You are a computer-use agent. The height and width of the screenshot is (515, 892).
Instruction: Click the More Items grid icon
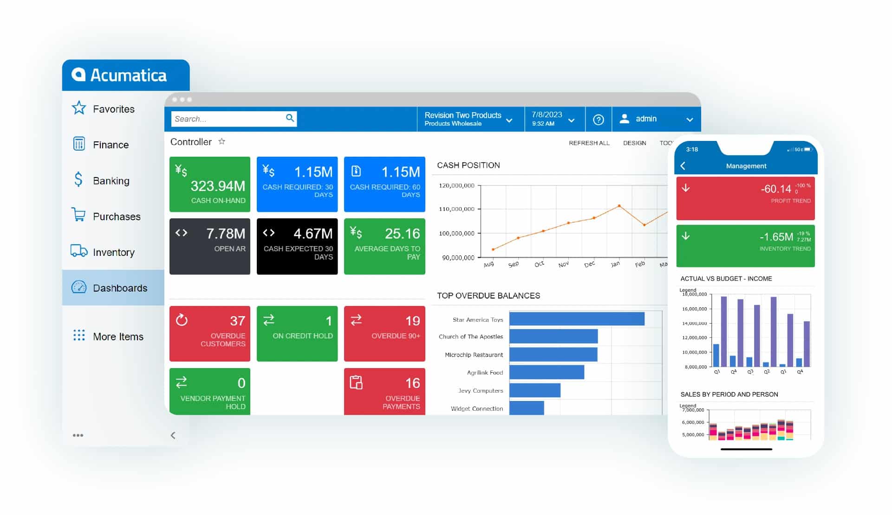78,336
